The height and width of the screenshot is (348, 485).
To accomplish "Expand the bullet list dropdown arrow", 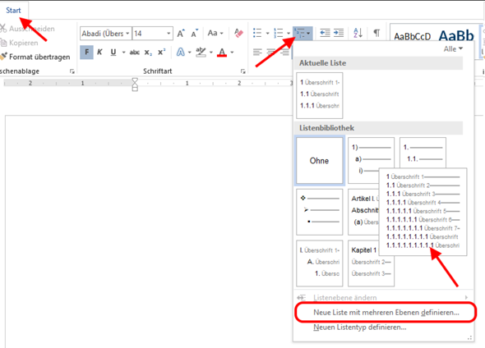I will [x=267, y=33].
